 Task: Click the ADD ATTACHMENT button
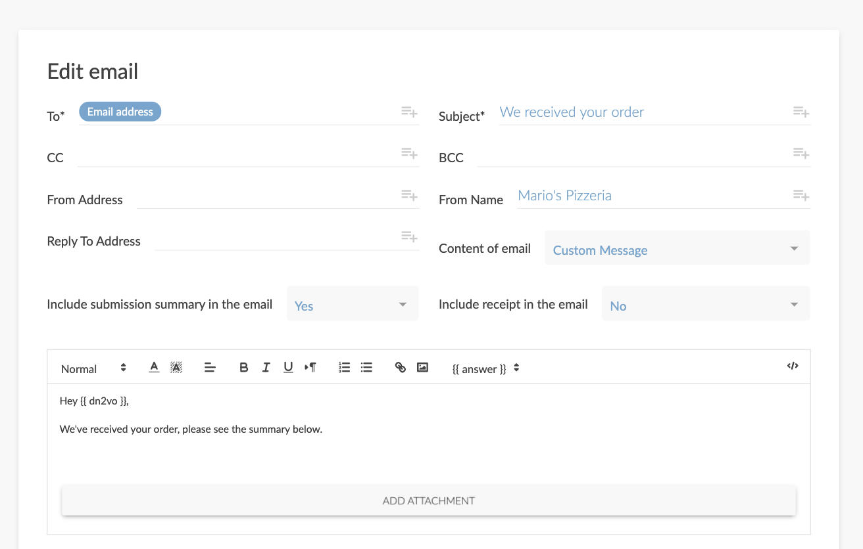tap(429, 500)
